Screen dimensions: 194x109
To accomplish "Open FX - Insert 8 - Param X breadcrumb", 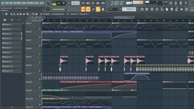I will click(77, 14).
